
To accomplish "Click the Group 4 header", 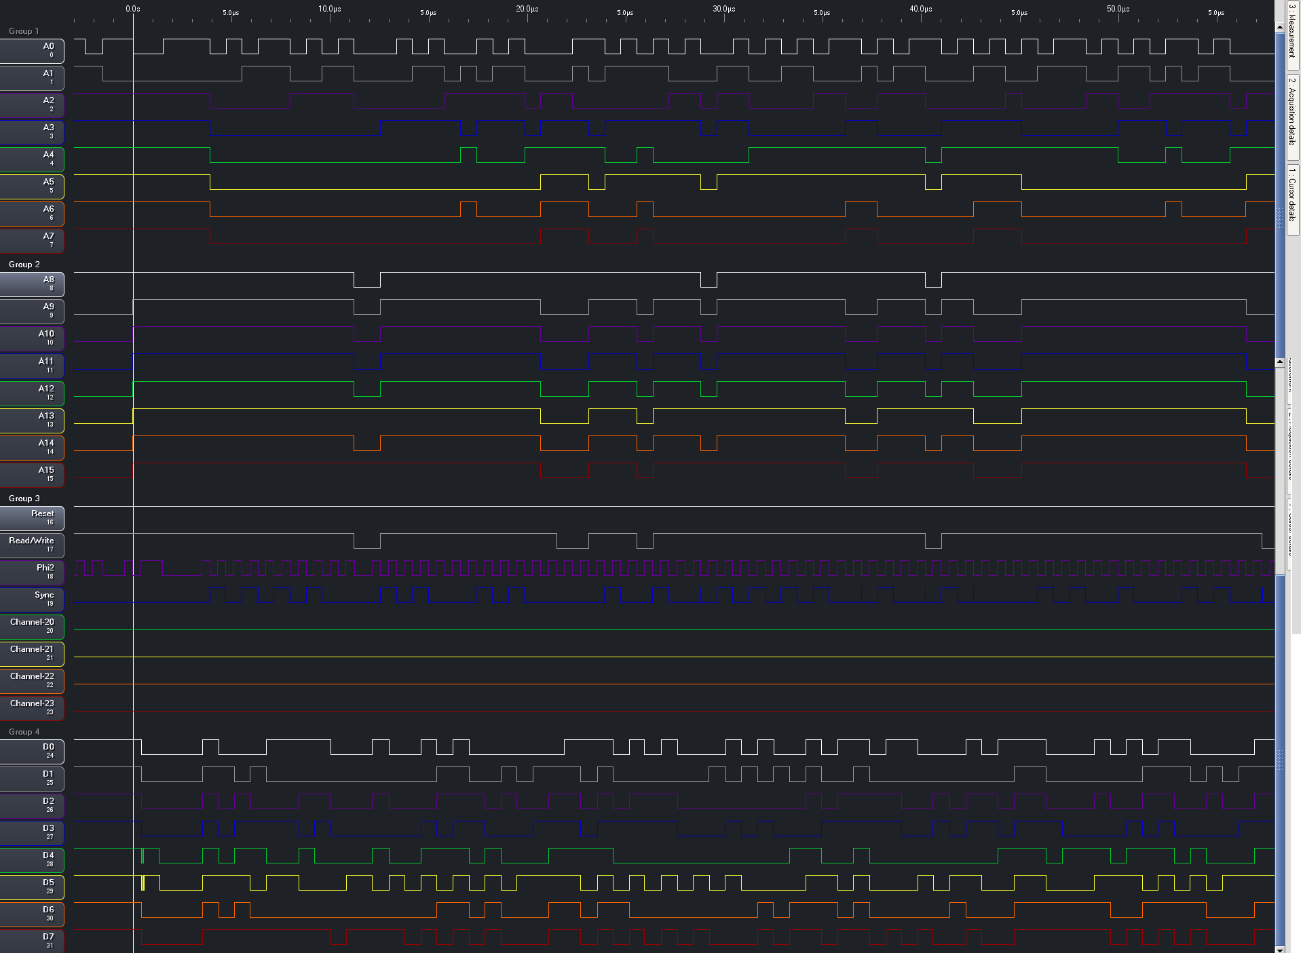I will 24,732.
